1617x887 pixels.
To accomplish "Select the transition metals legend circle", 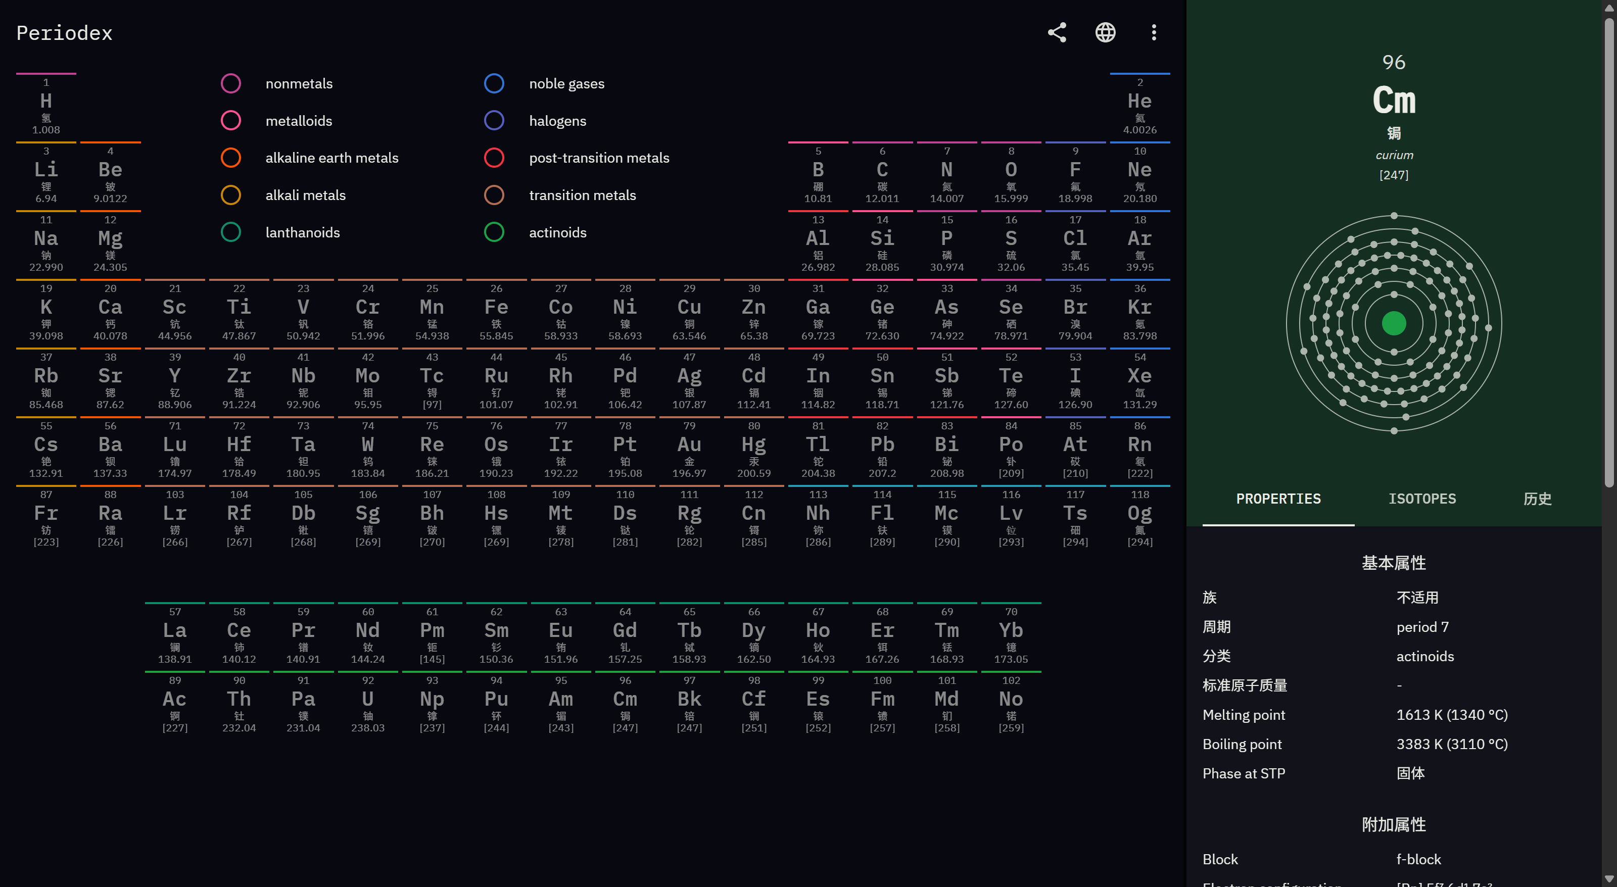I will coord(494,195).
